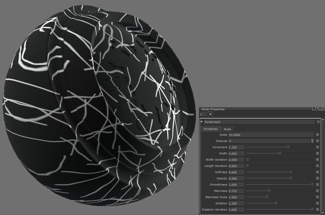Select the Scratches tab

click(211, 129)
